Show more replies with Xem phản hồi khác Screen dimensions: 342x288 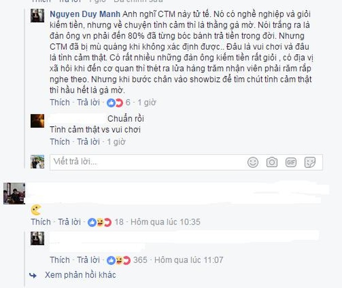pos(80,275)
